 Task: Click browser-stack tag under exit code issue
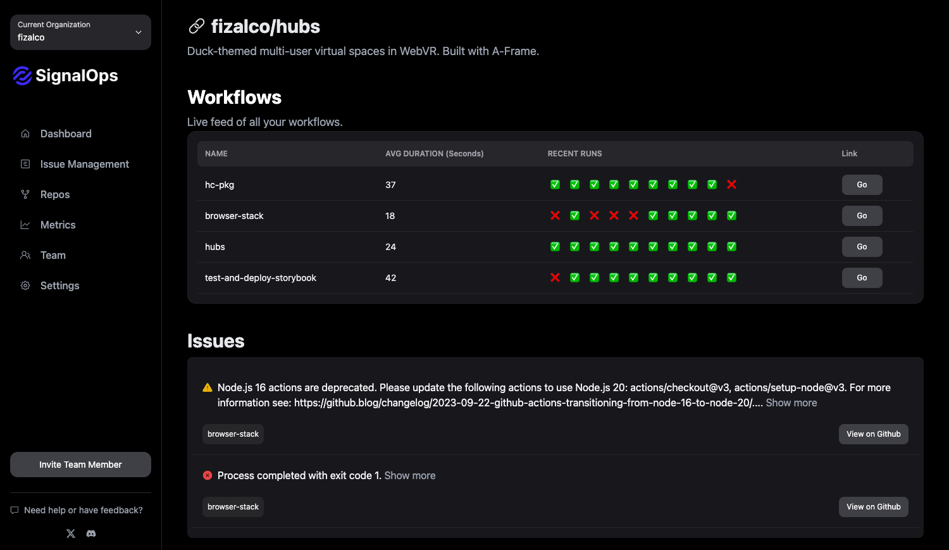233,507
